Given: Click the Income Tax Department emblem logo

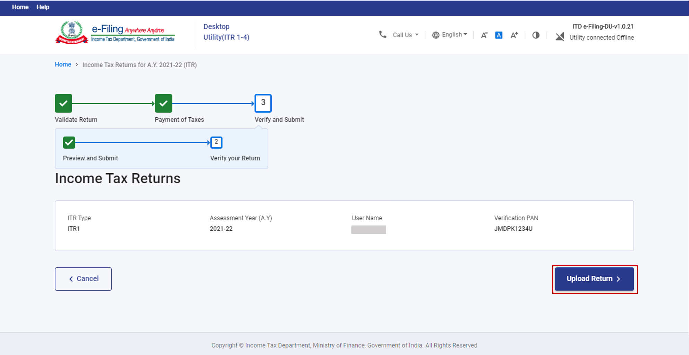Looking at the screenshot, I should (x=71, y=33).
